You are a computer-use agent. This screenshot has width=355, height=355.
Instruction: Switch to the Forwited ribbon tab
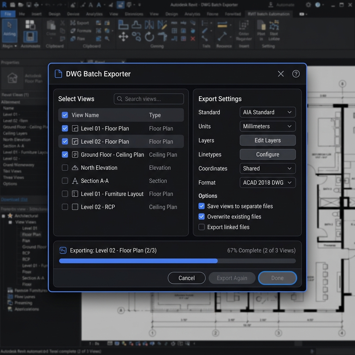point(233,14)
